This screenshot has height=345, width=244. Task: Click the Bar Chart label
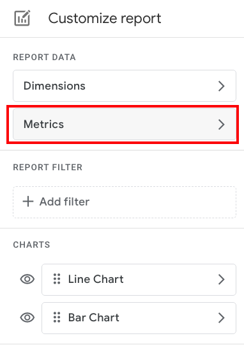point(93,317)
